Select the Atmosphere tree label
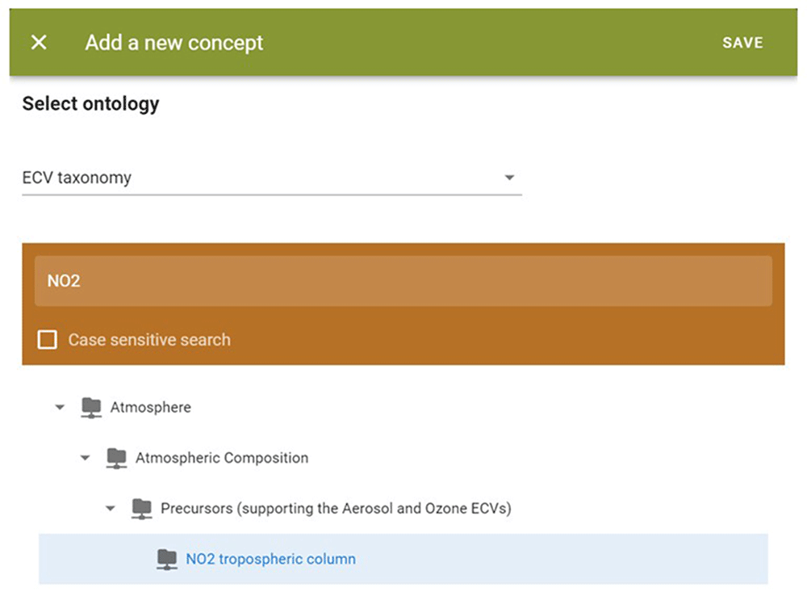 click(x=151, y=408)
